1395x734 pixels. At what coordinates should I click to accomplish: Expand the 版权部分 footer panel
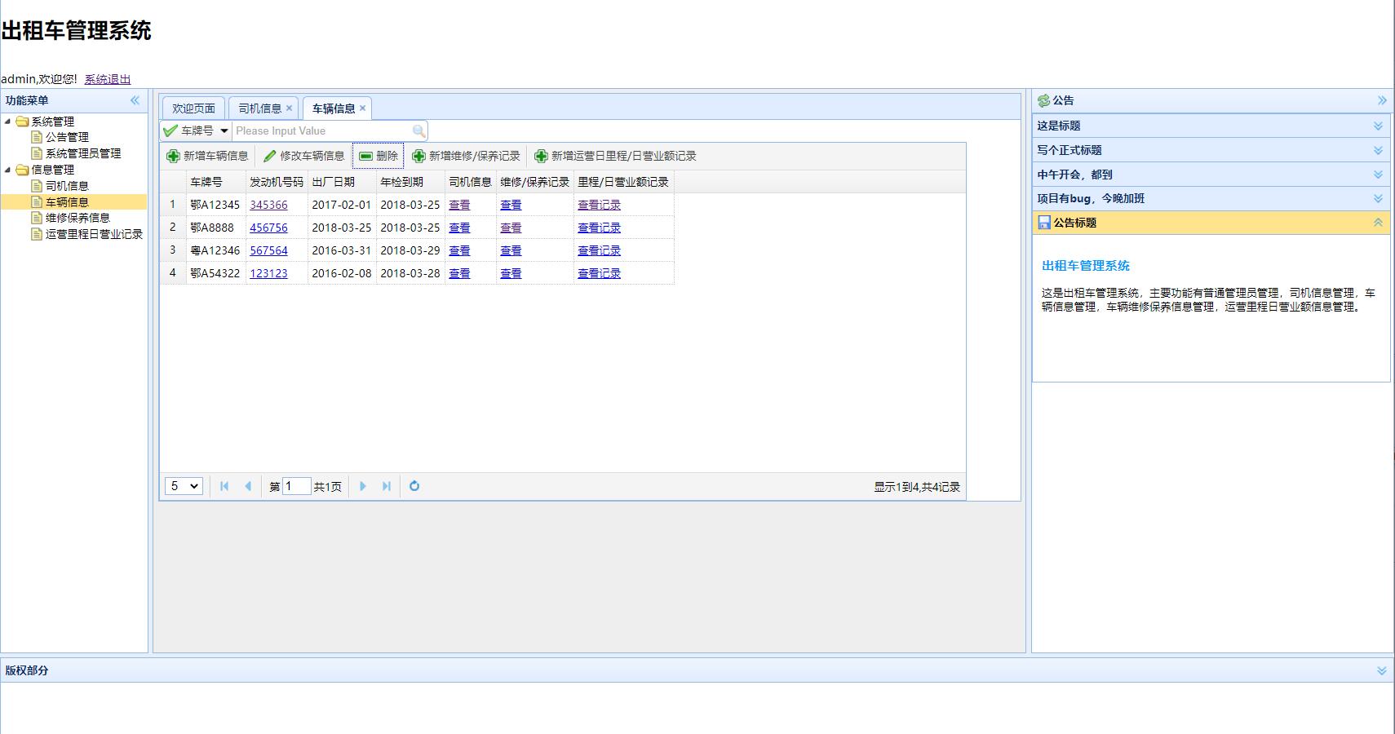1381,670
